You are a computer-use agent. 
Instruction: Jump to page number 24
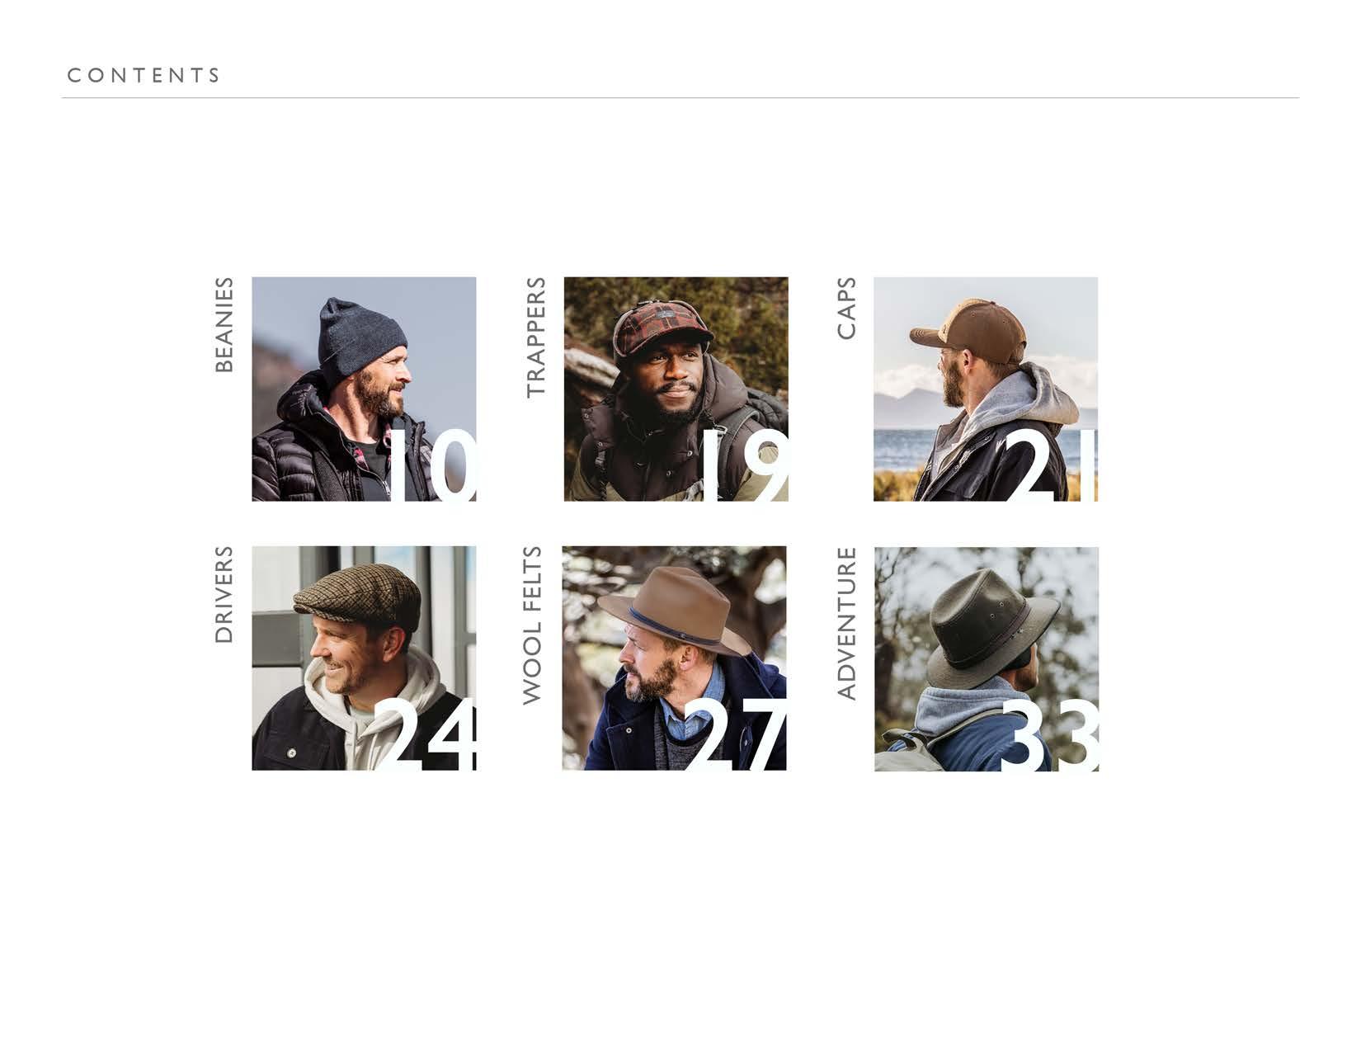point(426,734)
